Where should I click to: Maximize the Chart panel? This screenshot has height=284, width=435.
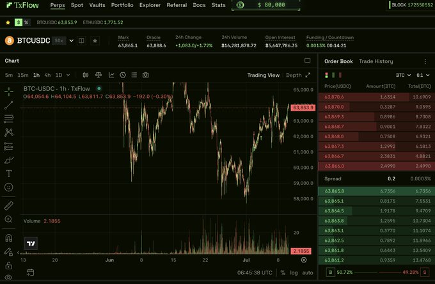click(x=308, y=61)
